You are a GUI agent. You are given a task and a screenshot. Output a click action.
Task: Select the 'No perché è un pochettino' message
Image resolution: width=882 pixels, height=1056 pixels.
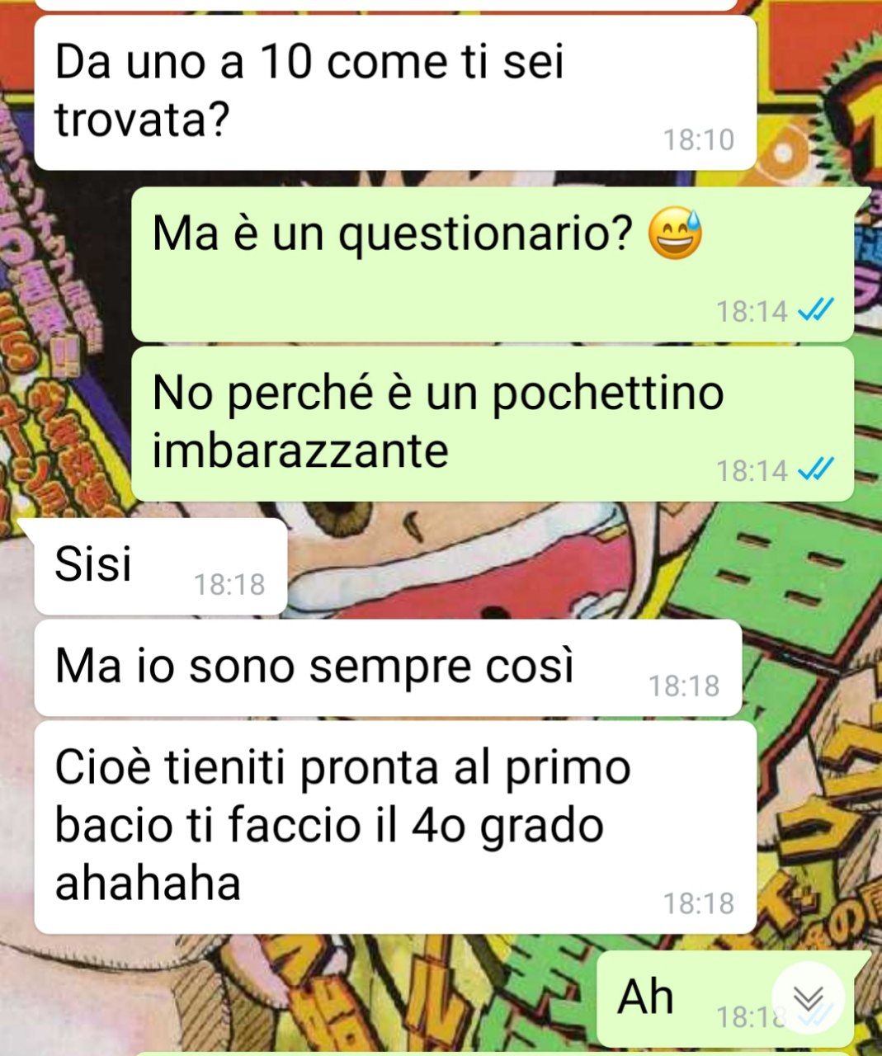492,424
